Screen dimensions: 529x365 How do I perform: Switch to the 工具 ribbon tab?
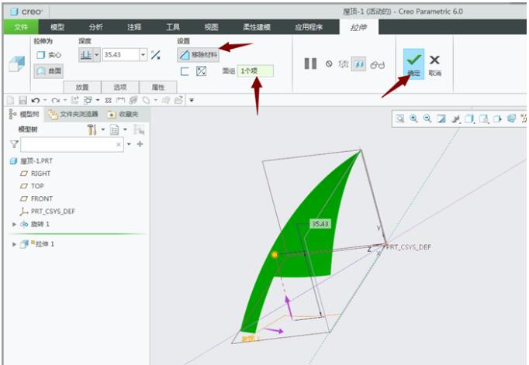[173, 27]
